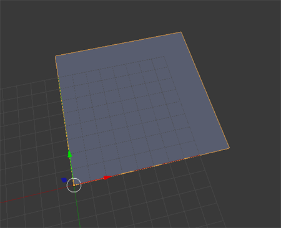281x228 pixels.
Task: Click the rightmost corner vertex of the plane
Action: coord(229,148)
